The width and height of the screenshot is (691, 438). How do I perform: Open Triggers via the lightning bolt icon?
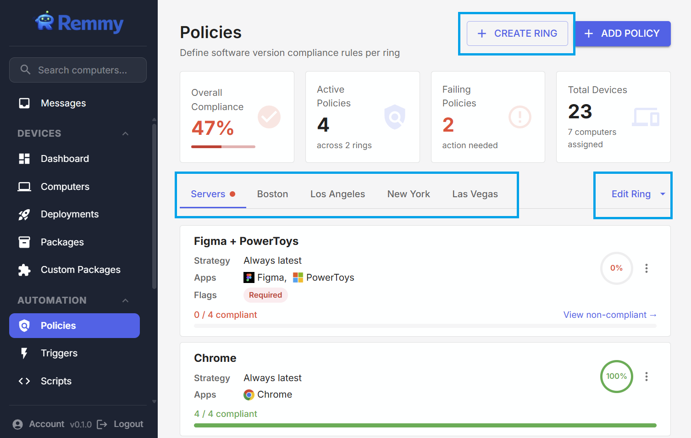pyautogui.click(x=24, y=353)
